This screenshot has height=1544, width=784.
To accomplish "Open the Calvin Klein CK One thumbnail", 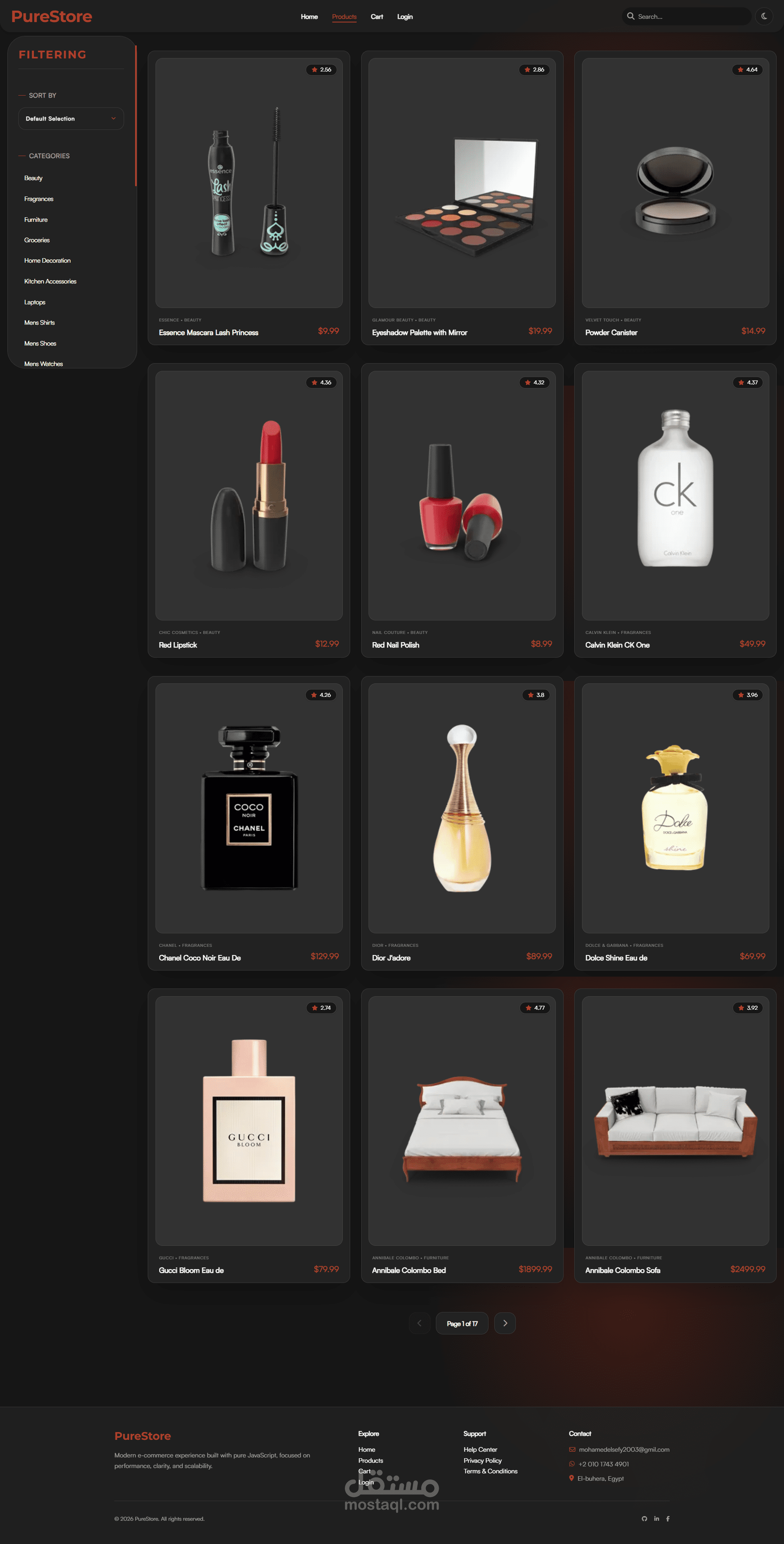I will [675, 495].
